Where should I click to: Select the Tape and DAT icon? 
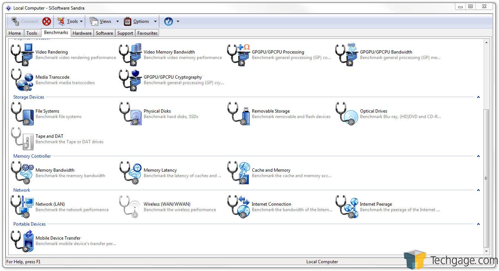click(22, 139)
